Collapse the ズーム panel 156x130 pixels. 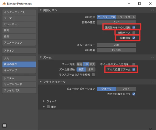point(41,57)
